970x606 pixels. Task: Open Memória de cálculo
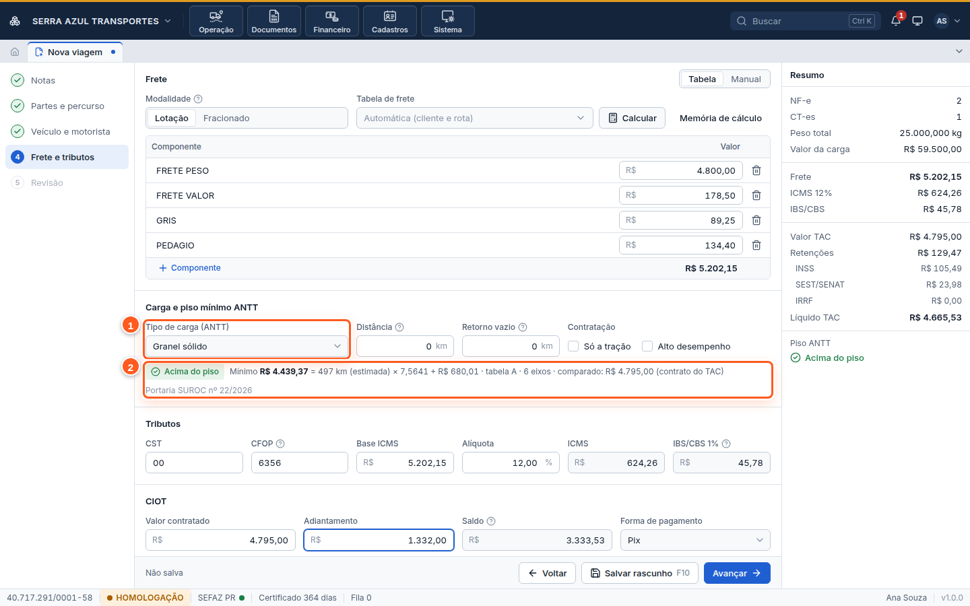(721, 118)
